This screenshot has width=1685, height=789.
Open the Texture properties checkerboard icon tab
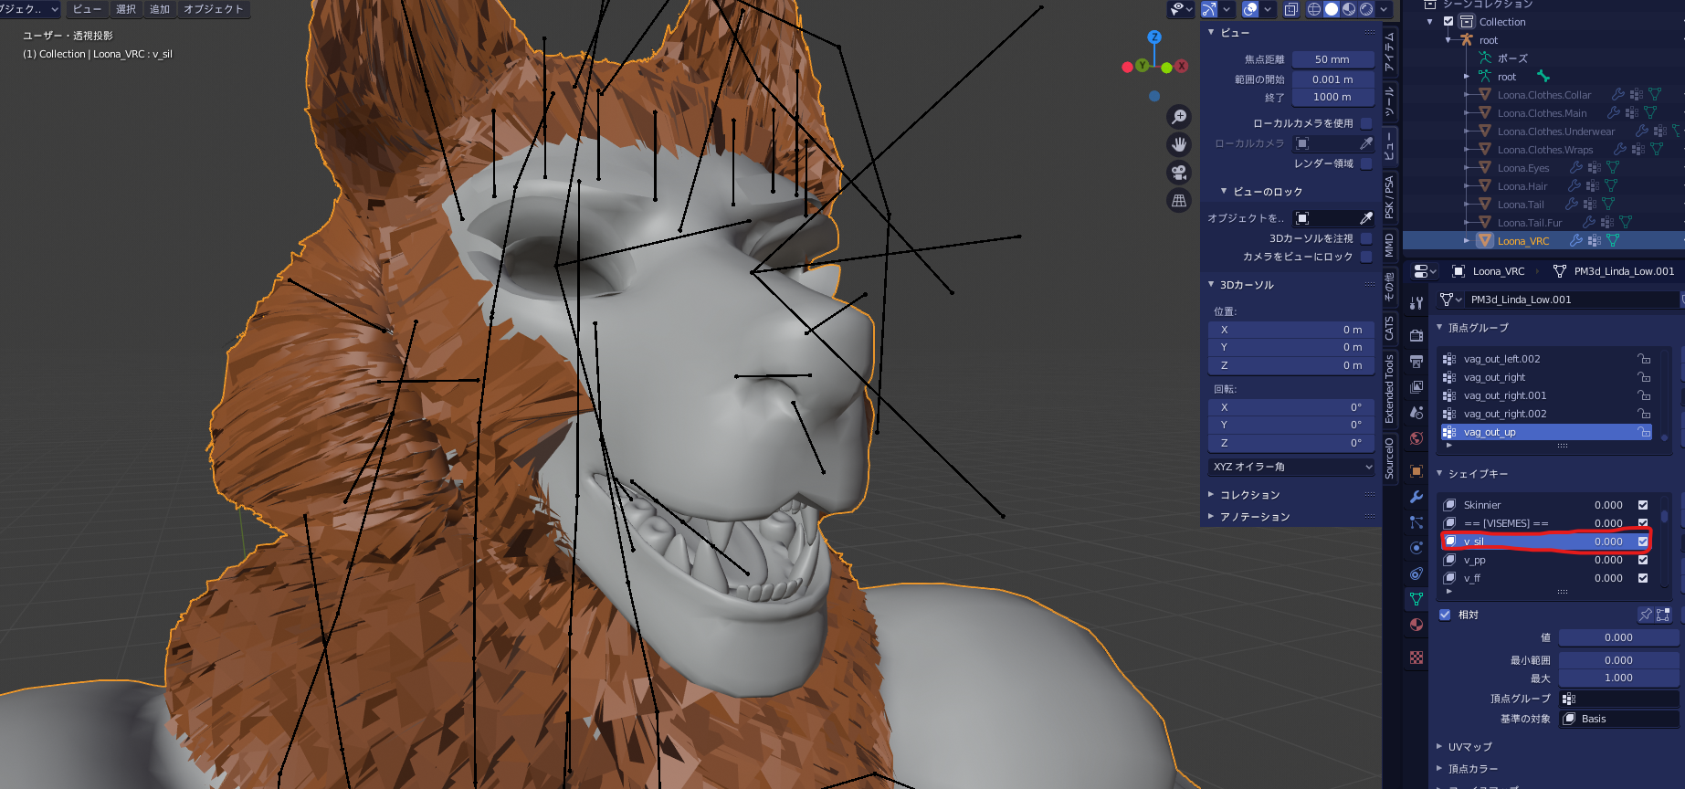(x=1416, y=657)
